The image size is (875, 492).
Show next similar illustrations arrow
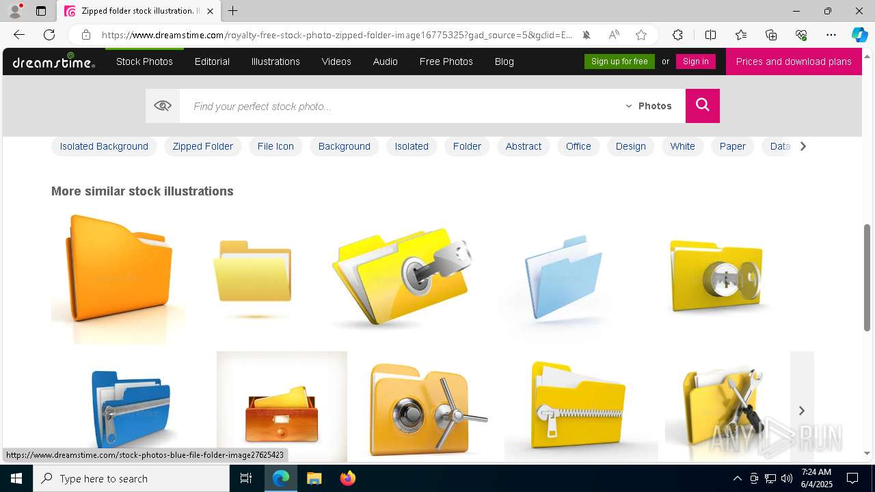(x=802, y=410)
